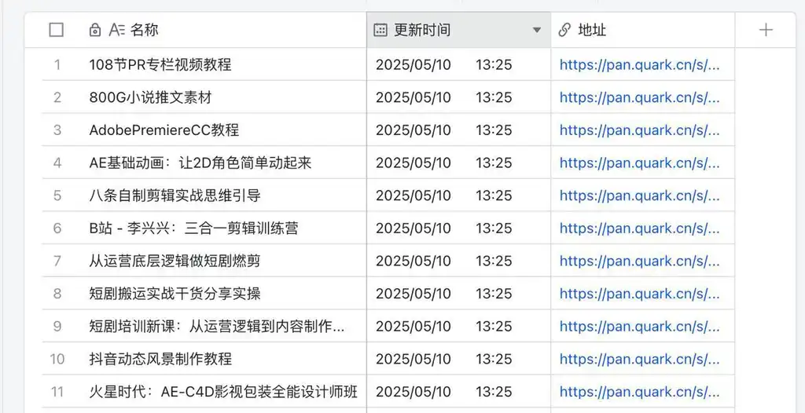
Task: Click the lock icon beside 名称
Action: pos(95,31)
